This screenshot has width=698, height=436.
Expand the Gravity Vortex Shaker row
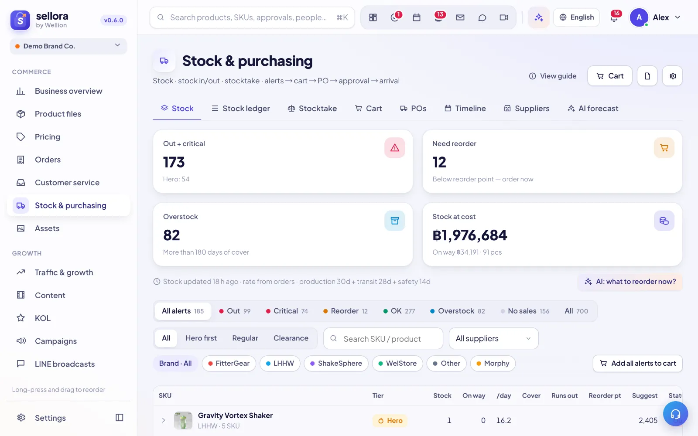[x=164, y=421]
